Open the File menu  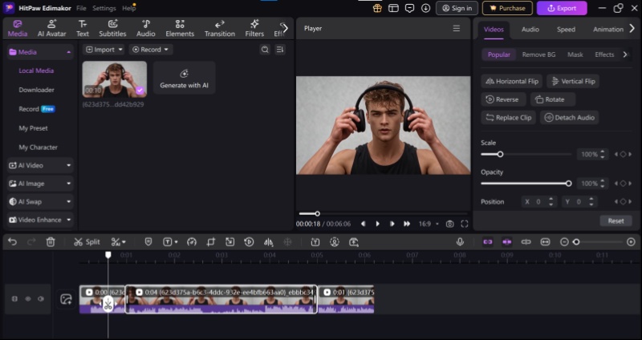[81, 8]
